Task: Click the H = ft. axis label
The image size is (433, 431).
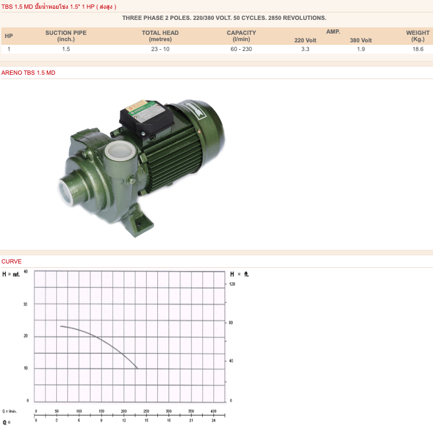Action: point(240,274)
